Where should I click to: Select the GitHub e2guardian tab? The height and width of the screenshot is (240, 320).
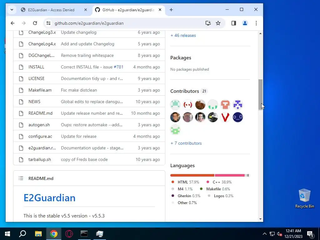(x=128, y=10)
